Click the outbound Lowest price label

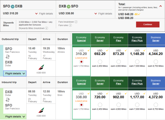(81, 58)
